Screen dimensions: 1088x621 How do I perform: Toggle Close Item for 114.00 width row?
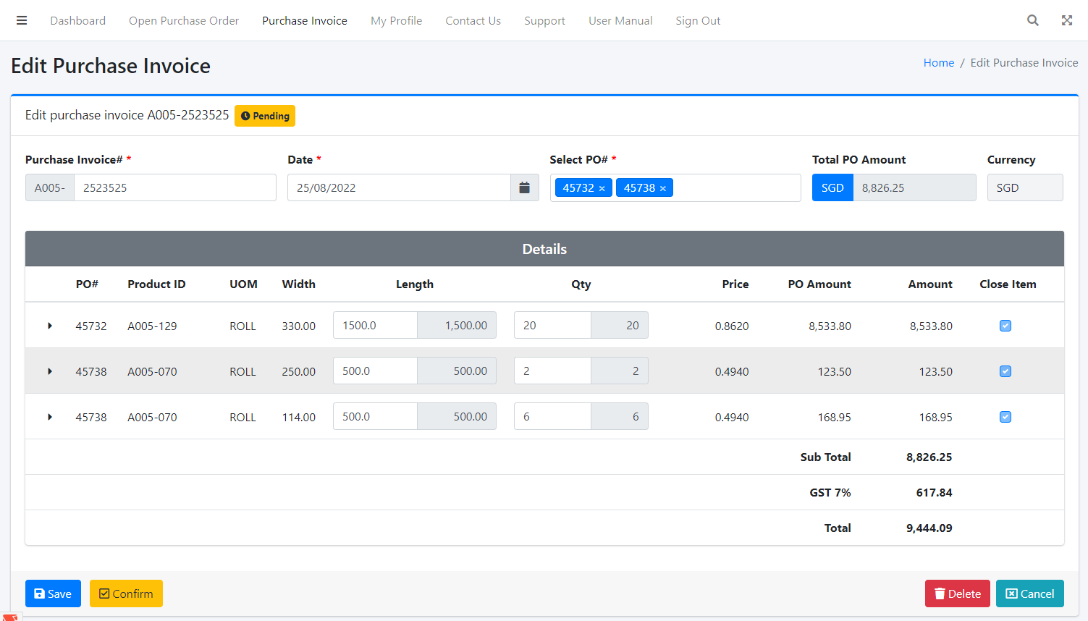(x=1005, y=417)
